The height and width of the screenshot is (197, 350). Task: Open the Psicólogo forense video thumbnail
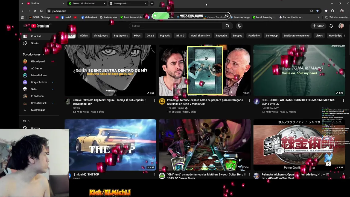(x=205, y=70)
